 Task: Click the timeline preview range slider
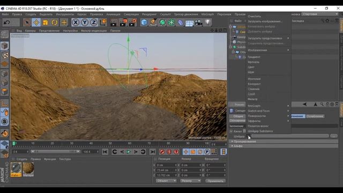tap(56, 151)
